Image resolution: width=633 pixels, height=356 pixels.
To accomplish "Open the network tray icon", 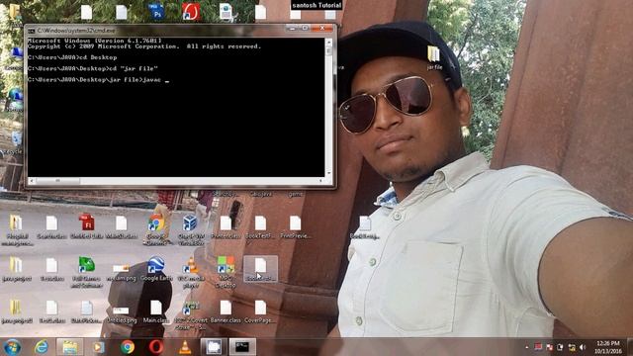I will 572,347.
